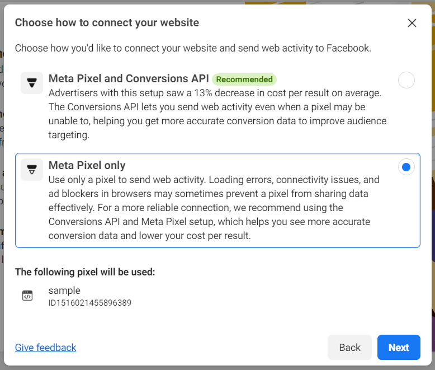Viewport: 435px width, 370px height.
Task: Click the Meta Pixel only option icon
Action: click(x=32, y=170)
